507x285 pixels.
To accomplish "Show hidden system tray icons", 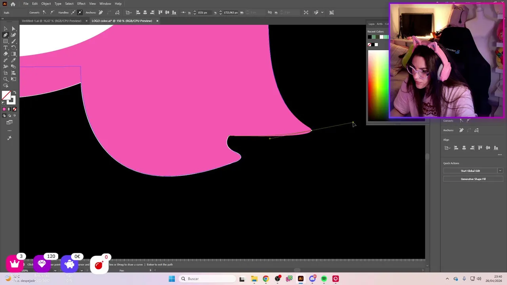I will coord(447,279).
